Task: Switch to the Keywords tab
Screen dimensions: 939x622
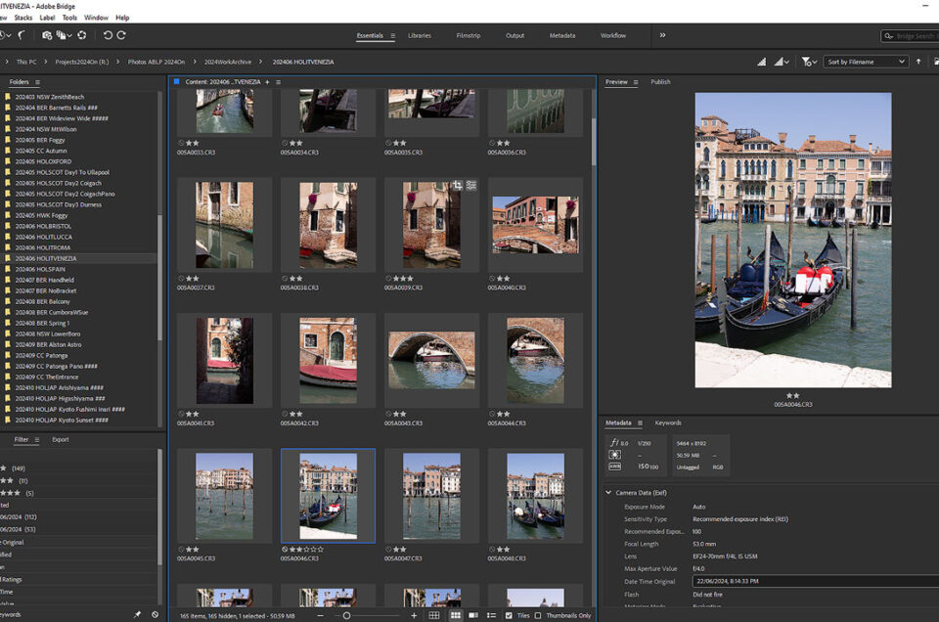Action: coord(668,422)
